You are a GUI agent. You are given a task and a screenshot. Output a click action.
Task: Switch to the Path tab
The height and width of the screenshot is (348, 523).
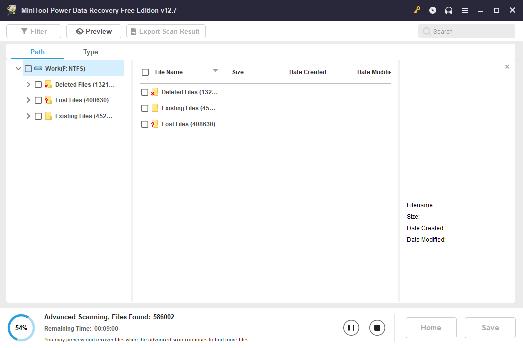coord(38,52)
